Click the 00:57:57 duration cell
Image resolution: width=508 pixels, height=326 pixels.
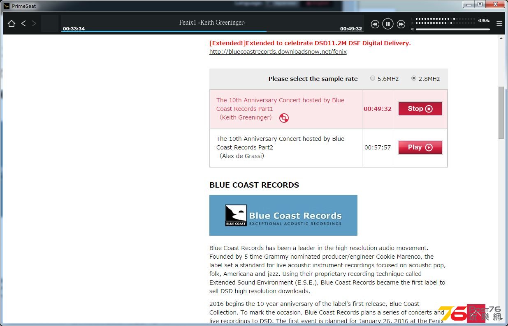click(378, 147)
